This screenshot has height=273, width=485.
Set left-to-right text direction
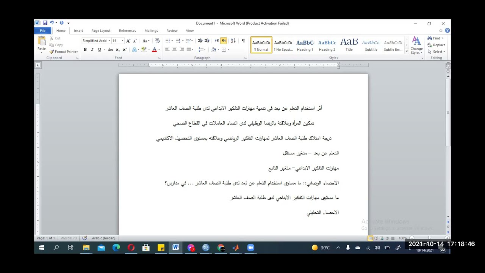click(217, 41)
